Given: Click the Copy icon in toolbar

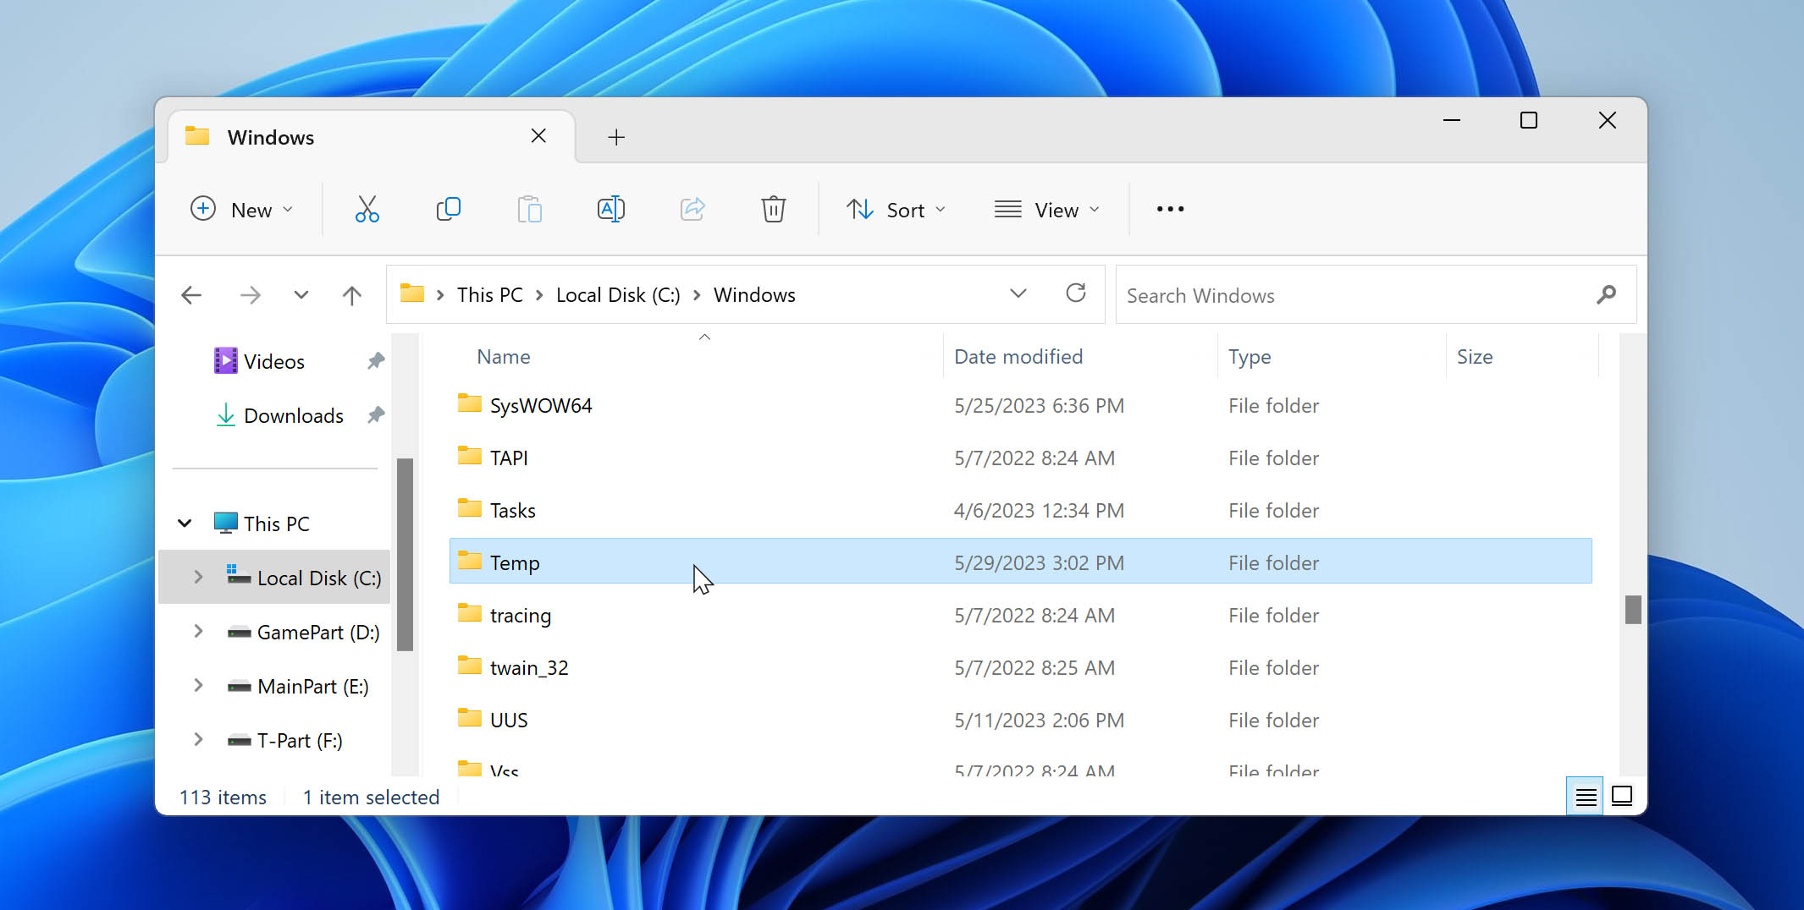Looking at the screenshot, I should coord(448,209).
